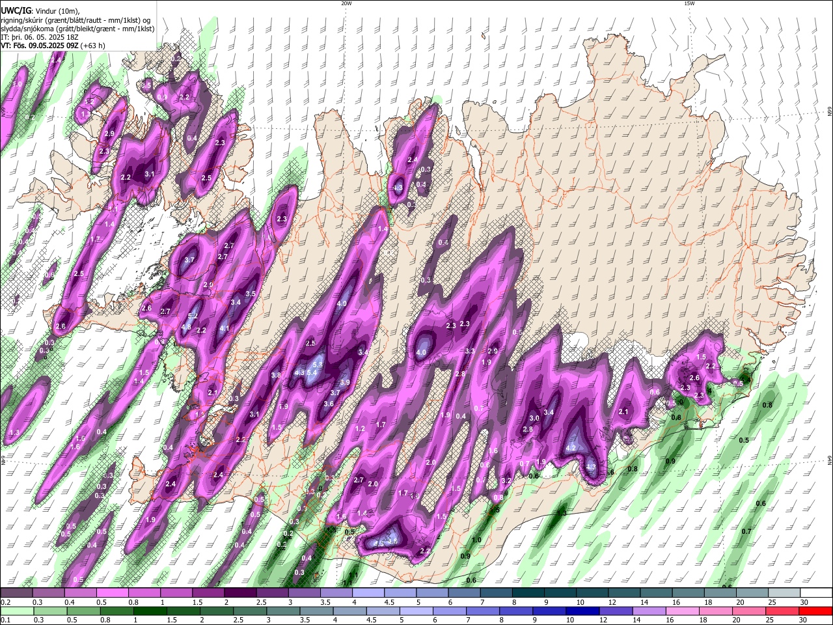The width and height of the screenshot is (833, 625).
Task: Click the 3.8 precipitation value on the map
Action: tap(276, 375)
